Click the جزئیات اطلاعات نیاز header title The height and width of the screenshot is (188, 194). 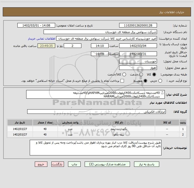(x=172, y=12)
